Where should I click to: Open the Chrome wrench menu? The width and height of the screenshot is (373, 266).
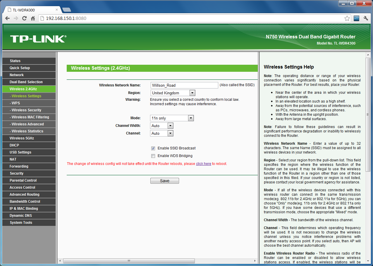[x=366, y=18]
